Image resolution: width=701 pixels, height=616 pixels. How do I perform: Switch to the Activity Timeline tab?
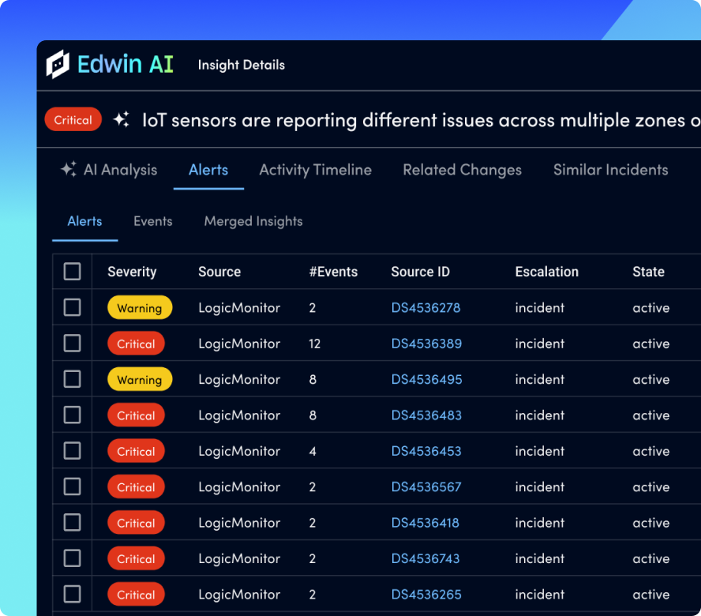(315, 170)
